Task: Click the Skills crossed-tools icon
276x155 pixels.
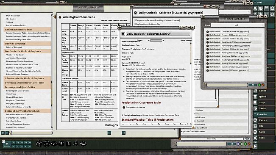Action: 255,138
